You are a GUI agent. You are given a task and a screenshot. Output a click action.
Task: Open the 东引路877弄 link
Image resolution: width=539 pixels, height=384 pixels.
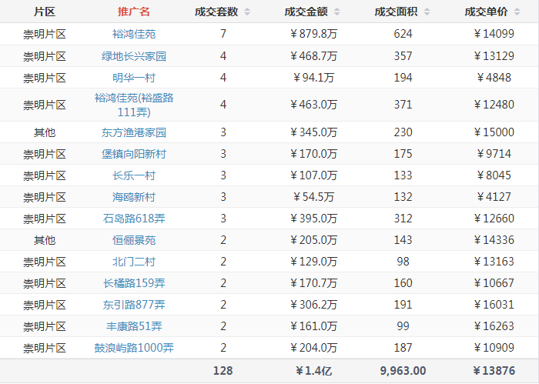134,305
